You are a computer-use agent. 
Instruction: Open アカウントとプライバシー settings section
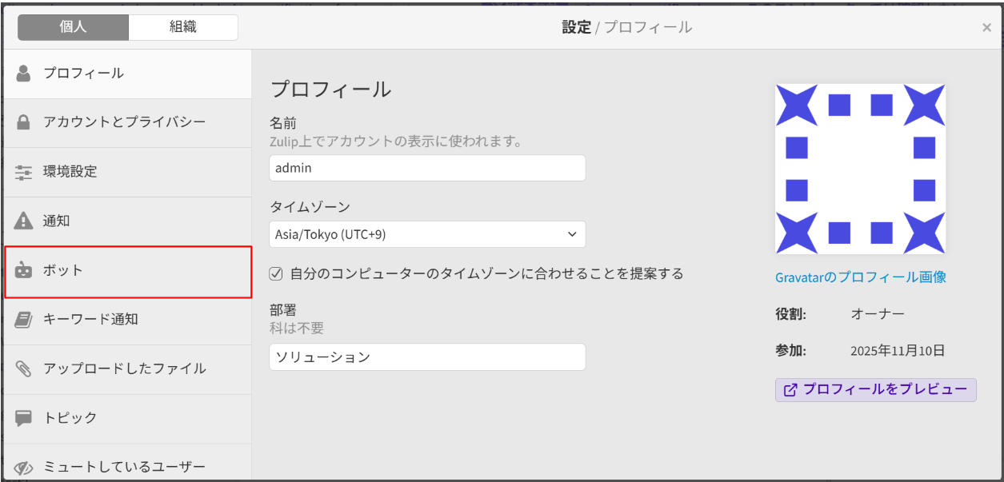[125, 122]
